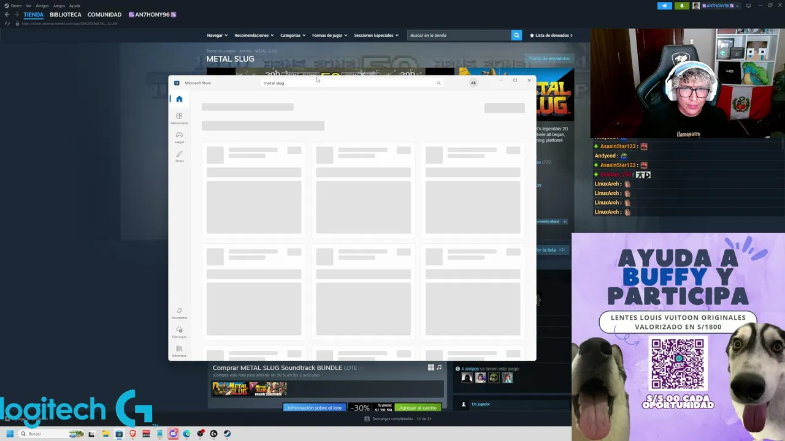The width and height of the screenshot is (785, 441).
Task: Open Steam Big Picture mode icon
Action: click(x=748, y=6)
